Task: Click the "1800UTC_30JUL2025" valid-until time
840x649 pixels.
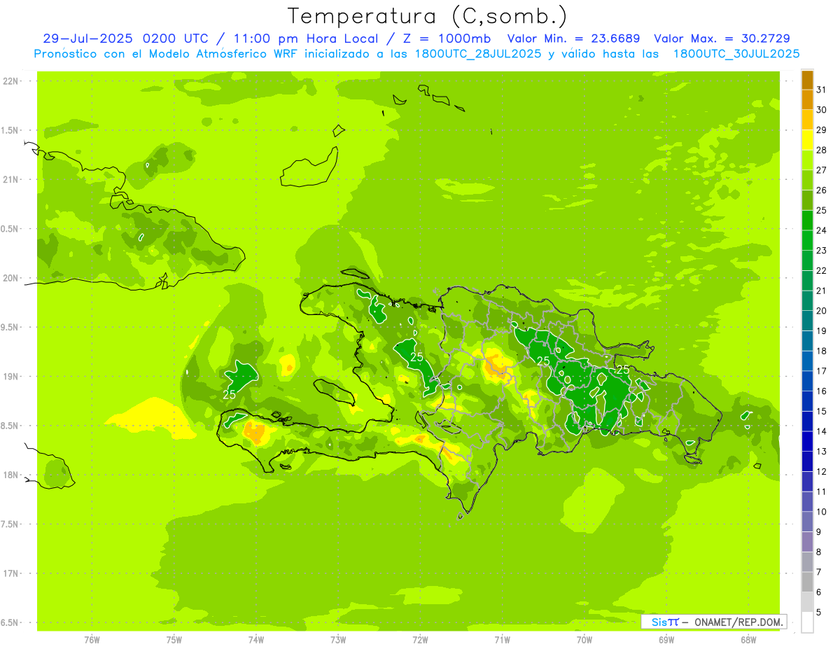Action: coord(736,53)
